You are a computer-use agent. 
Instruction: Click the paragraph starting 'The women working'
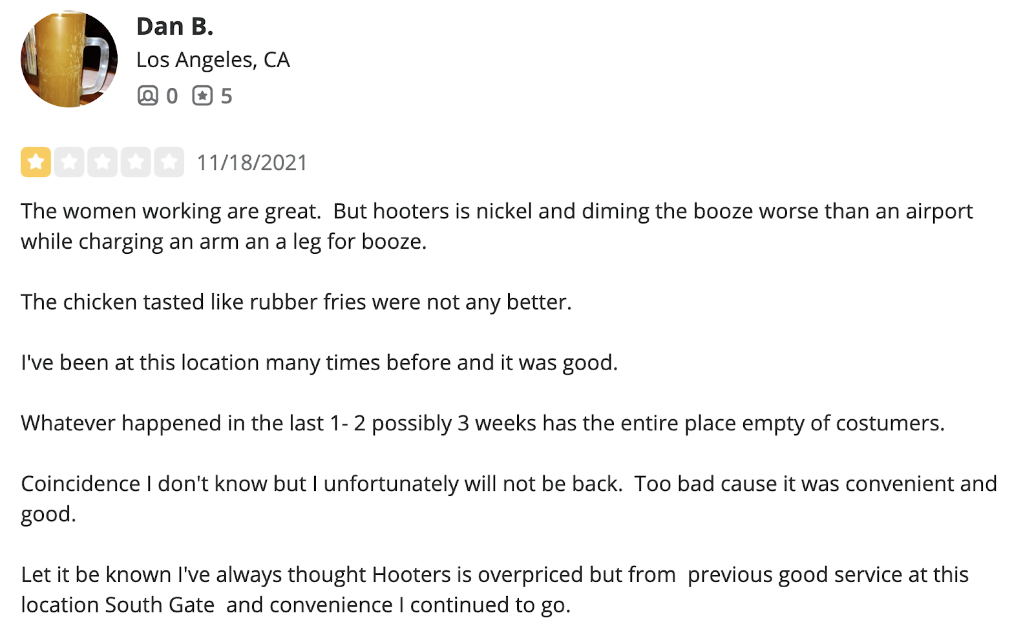(496, 226)
